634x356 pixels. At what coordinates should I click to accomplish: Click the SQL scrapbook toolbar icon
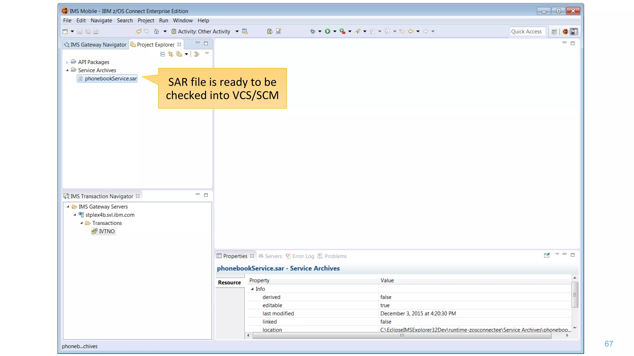tap(279, 31)
